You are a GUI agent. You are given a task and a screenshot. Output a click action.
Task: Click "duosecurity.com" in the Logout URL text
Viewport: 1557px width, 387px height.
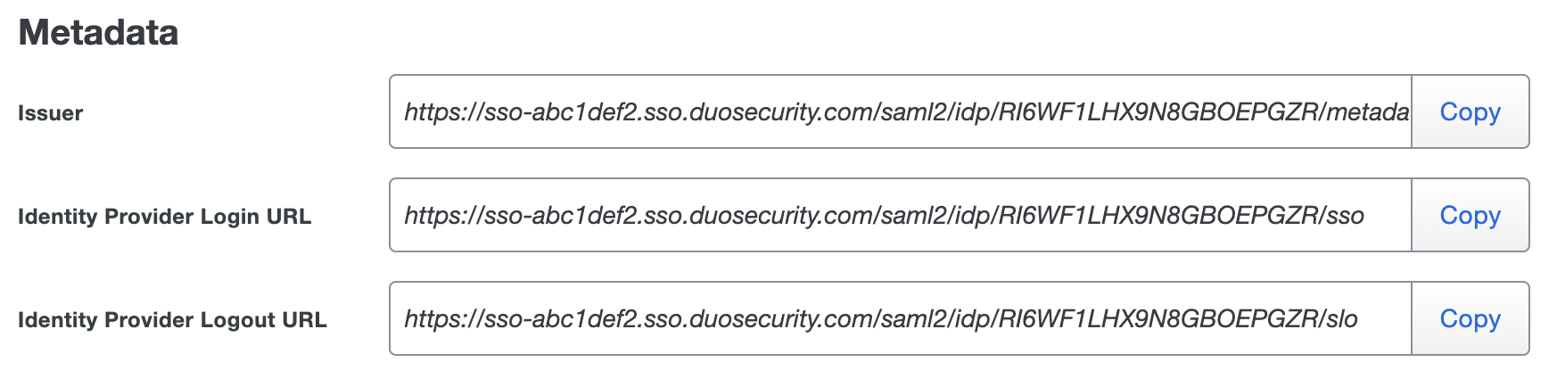tap(782, 319)
